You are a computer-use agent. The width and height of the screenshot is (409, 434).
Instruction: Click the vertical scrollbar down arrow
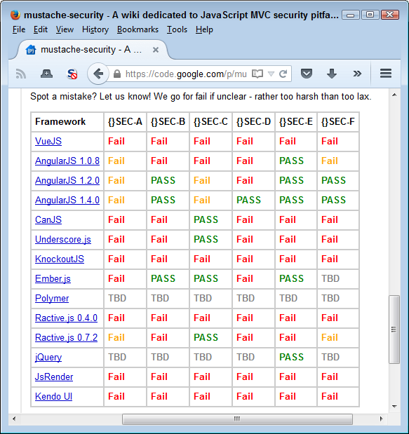(x=394, y=407)
